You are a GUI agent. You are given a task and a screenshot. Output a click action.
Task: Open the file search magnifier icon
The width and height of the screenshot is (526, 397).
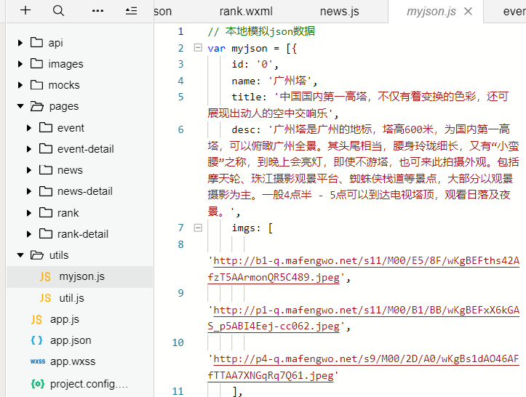58,11
